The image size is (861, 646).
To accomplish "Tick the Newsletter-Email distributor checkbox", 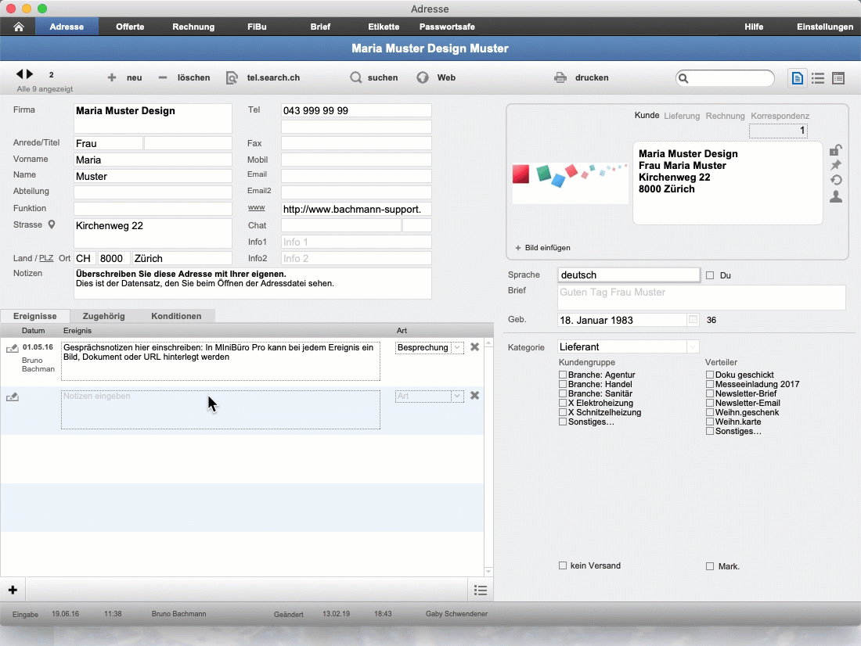I will [710, 403].
